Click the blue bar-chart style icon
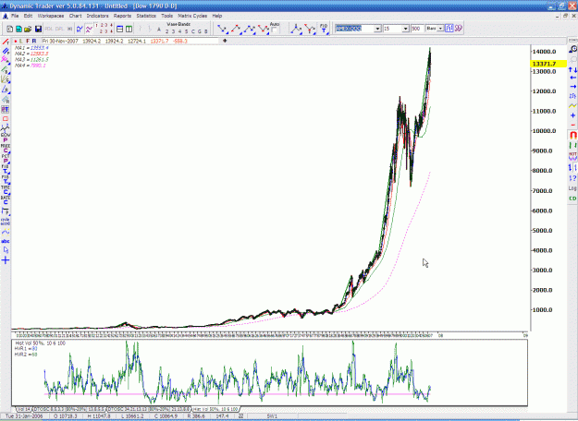This screenshot has width=578, height=421. point(449,29)
